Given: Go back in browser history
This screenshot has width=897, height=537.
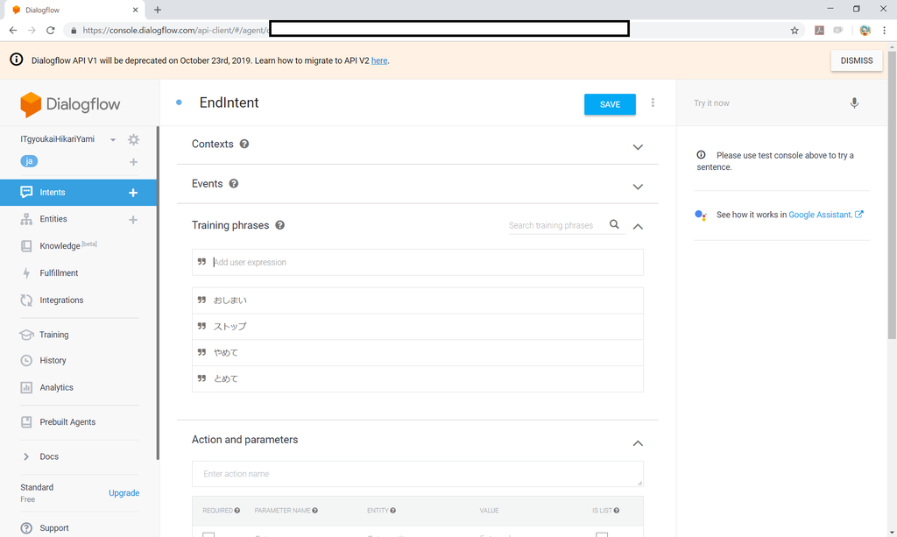Looking at the screenshot, I should (x=13, y=31).
